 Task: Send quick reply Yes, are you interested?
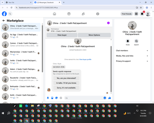point(66,78)
